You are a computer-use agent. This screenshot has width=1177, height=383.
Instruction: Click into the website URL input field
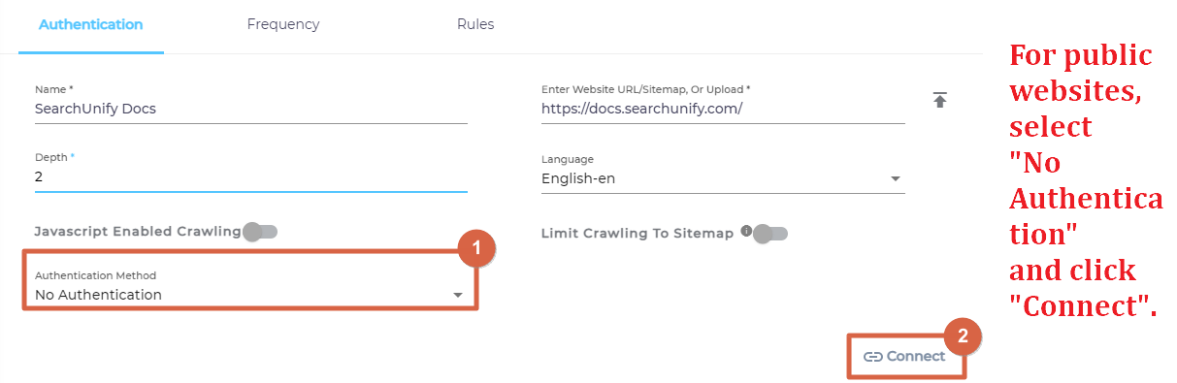[x=723, y=109]
